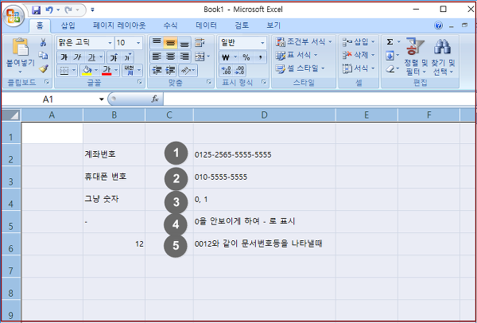Customize the quick access toolbar dropdown
Image resolution: width=477 pixels, height=323 pixels.
coord(92,10)
